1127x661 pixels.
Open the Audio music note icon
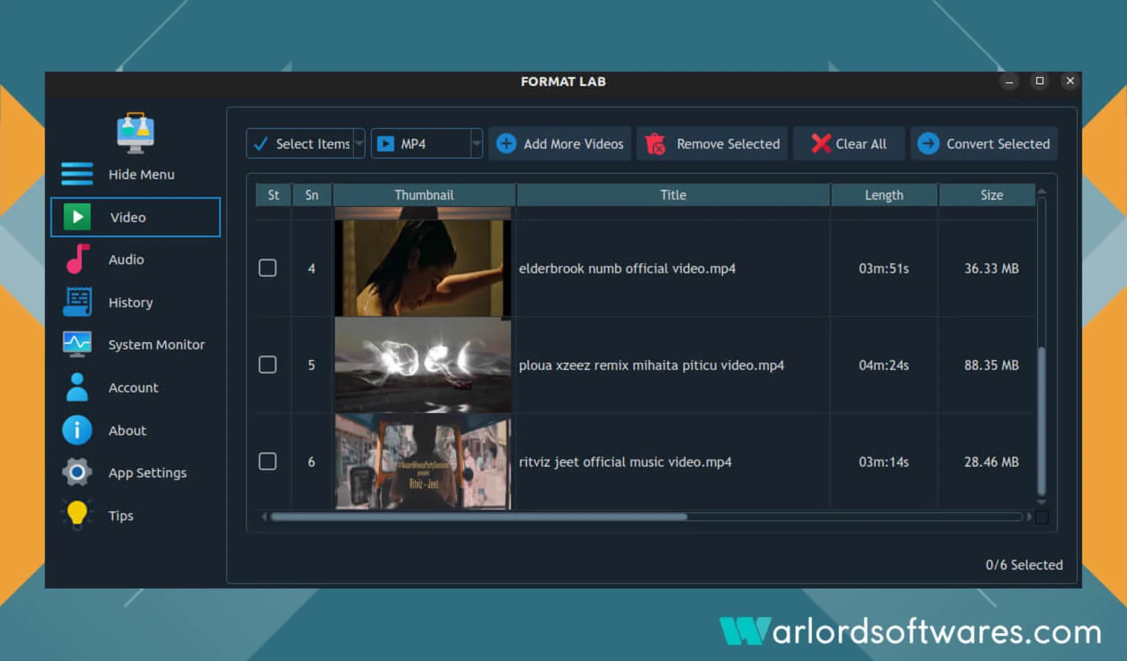[x=77, y=259]
